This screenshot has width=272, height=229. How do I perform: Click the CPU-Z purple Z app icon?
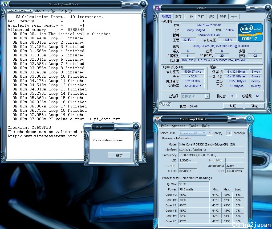157,8
